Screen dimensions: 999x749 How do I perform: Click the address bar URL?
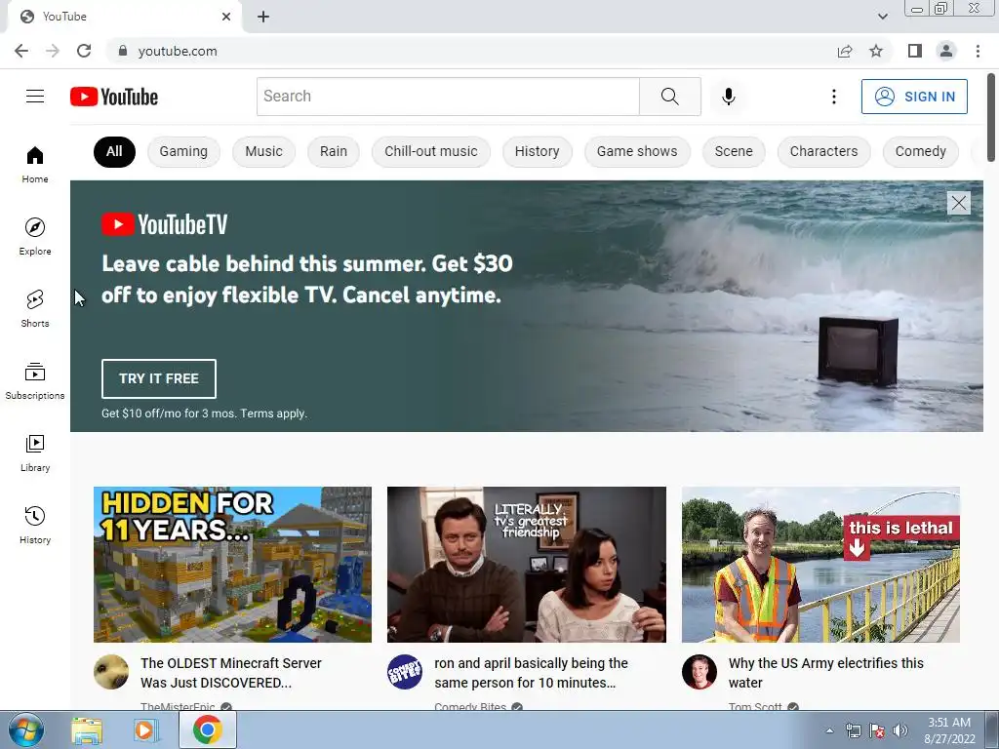pyautogui.click(x=178, y=51)
